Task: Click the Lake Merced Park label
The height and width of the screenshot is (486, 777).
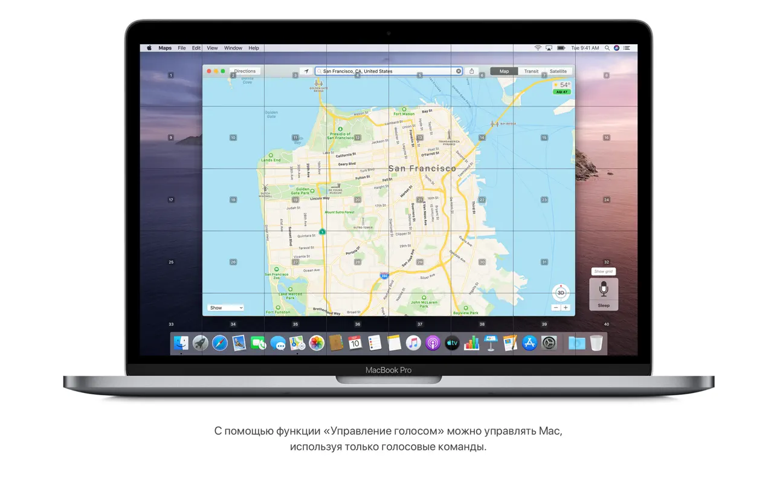Action: [291, 296]
